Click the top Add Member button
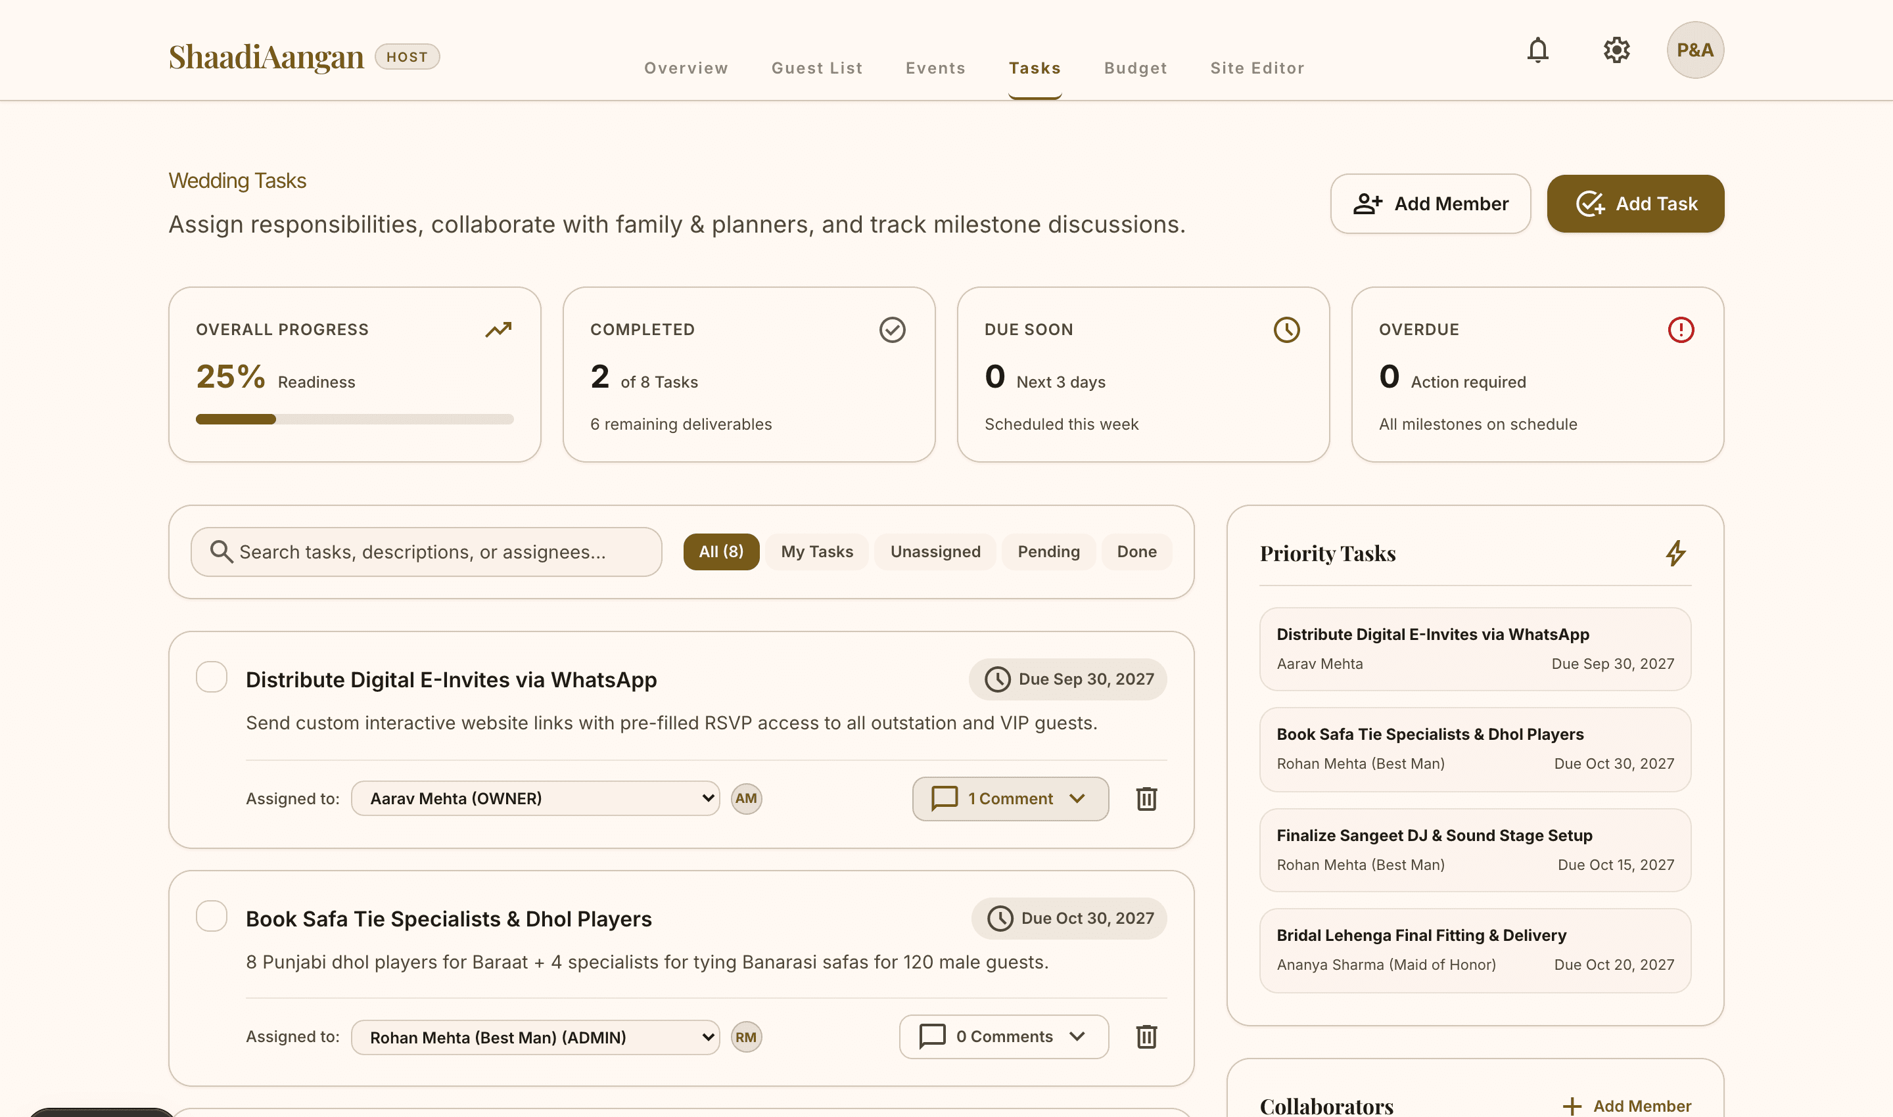The height and width of the screenshot is (1117, 1893). [1430, 204]
